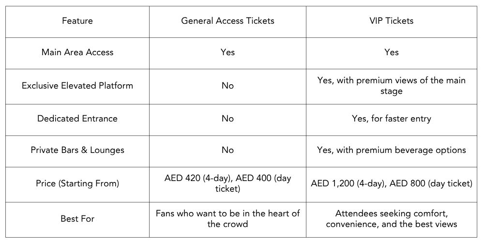Click the premium views of main stage cell
Image resolution: width=484 pixels, height=242 pixels.
pyautogui.click(x=391, y=86)
